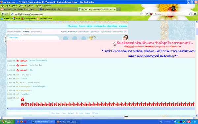Bookmark this page with the star icon
Image resolution: width=198 pixels, height=124 pixels.
[141, 14]
